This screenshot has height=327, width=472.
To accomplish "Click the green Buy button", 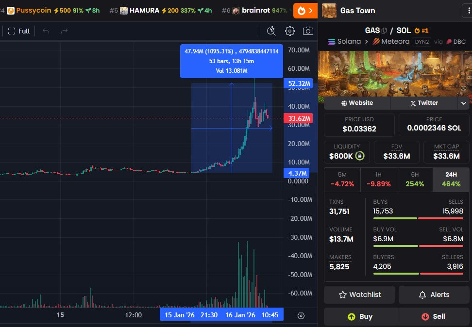I will pyautogui.click(x=360, y=316).
